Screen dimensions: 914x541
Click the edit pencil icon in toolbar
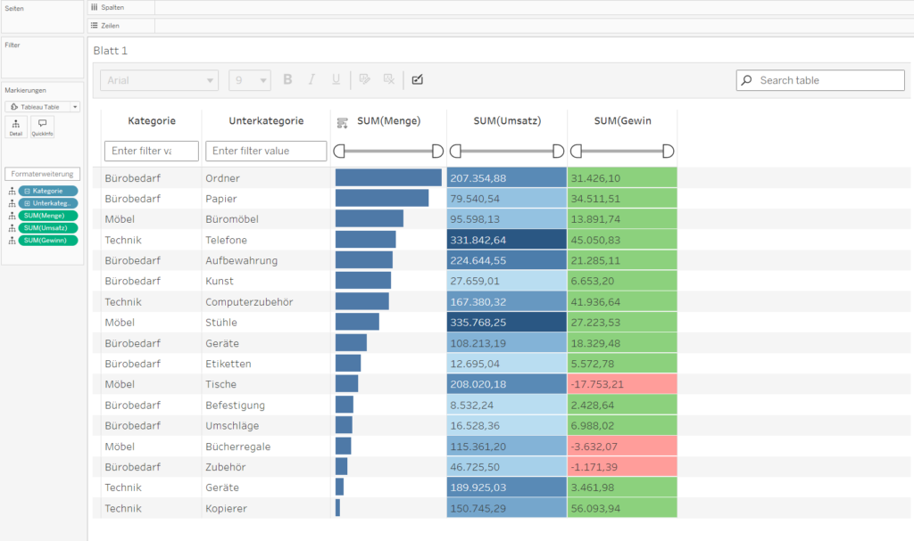pos(418,80)
